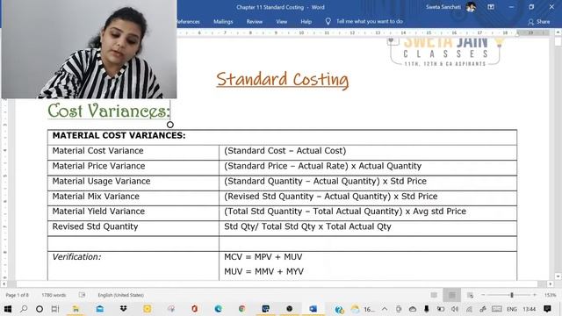Switch to Read Mode view
This screenshot has width=562, height=316.
[x=434, y=295]
